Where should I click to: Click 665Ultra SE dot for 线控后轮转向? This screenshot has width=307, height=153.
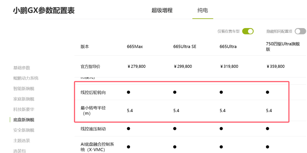tap(175, 92)
